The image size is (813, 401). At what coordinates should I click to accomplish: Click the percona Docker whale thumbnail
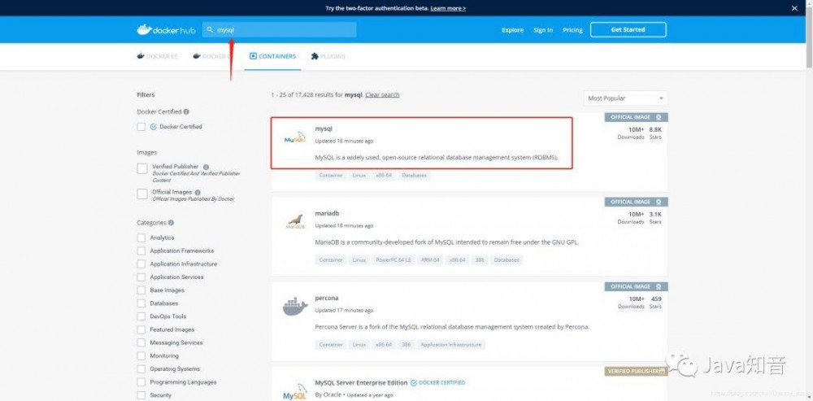tap(295, 307)
